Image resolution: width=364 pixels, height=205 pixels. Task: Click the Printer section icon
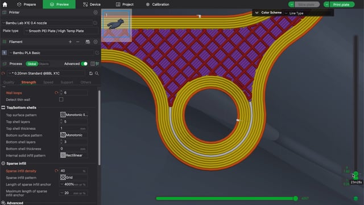(4, 13)
